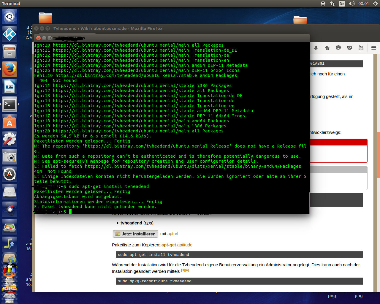The width and height of the screenshot is (380, 304).
Task: Focus the Terminal dock icon
Action: [x=9, y=104]
